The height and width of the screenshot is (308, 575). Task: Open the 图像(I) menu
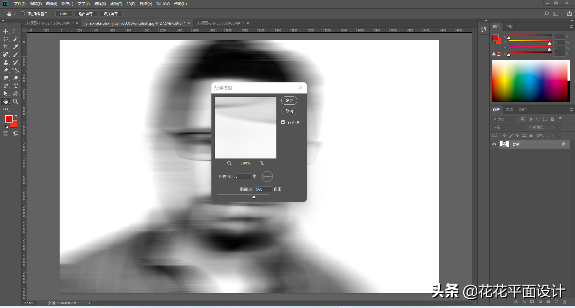52,4
